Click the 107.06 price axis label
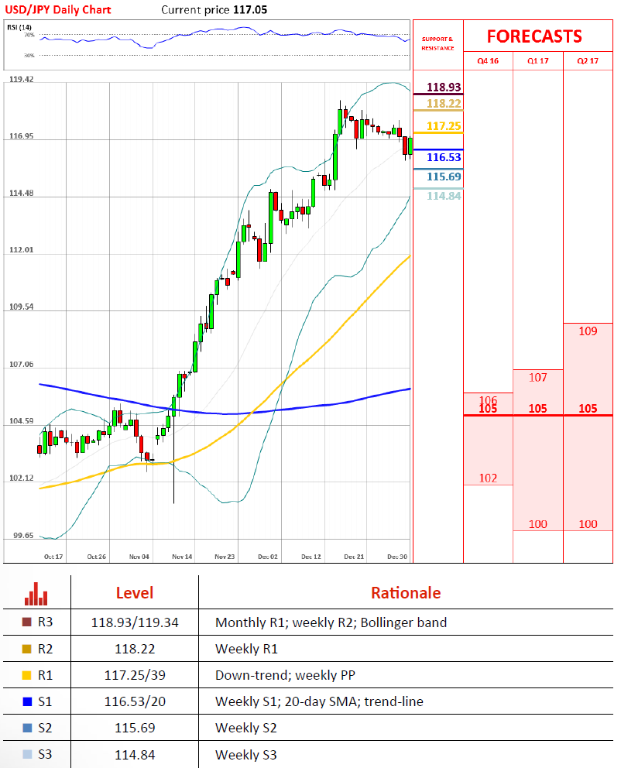The image size is (621, 768). [21, 365]
